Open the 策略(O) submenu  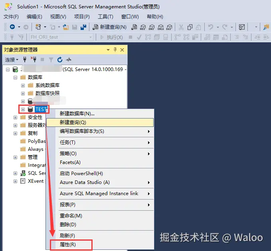(100, 154)
